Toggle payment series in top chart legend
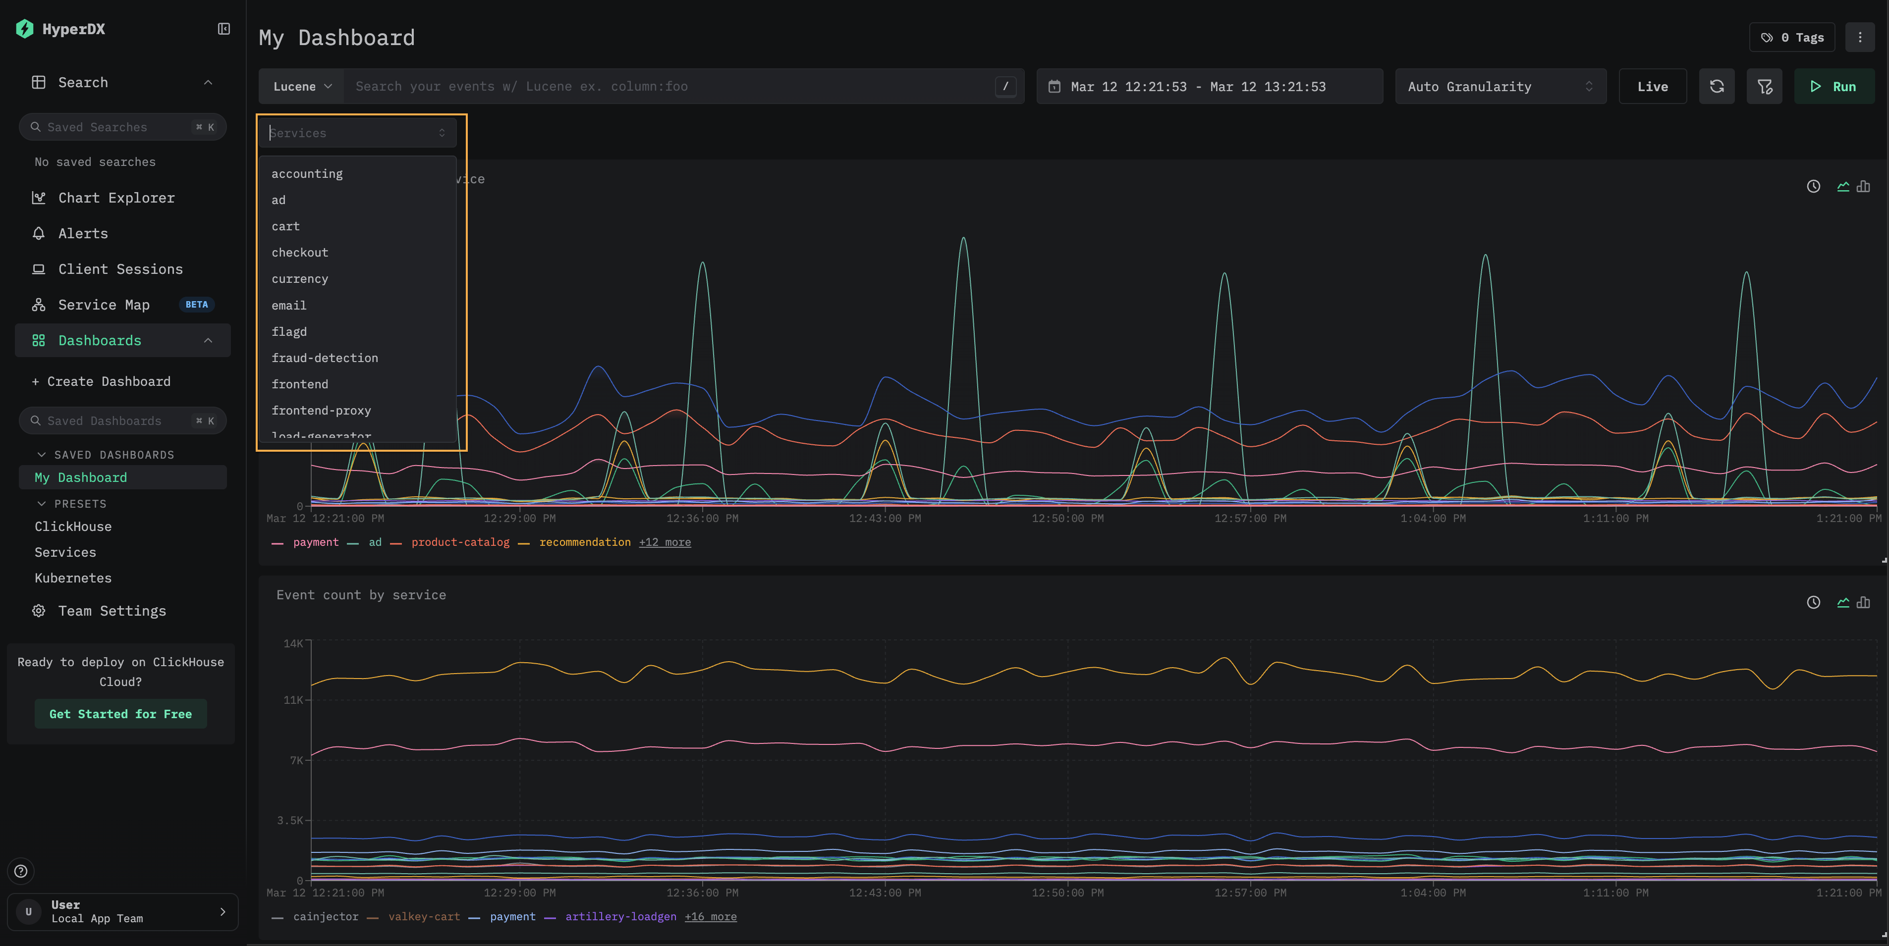The image size is (1889, 946). click(x=315, y=542)
